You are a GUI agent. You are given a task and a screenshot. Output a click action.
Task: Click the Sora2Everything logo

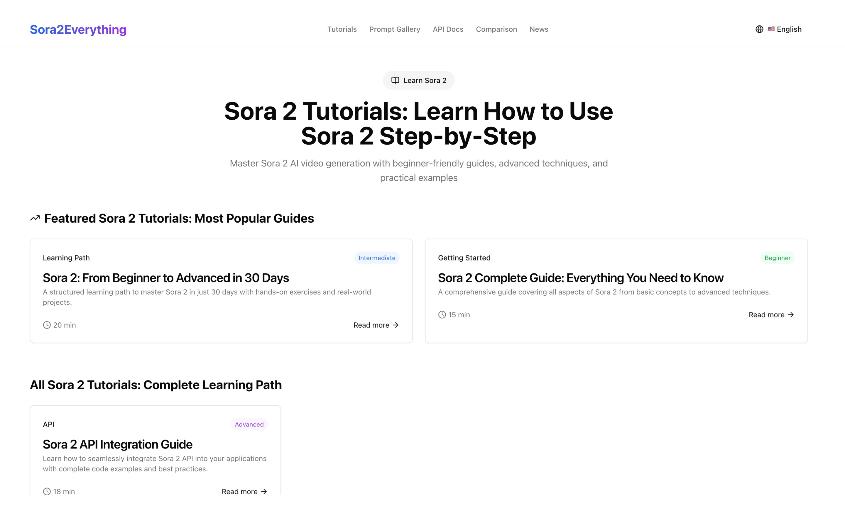78,29
